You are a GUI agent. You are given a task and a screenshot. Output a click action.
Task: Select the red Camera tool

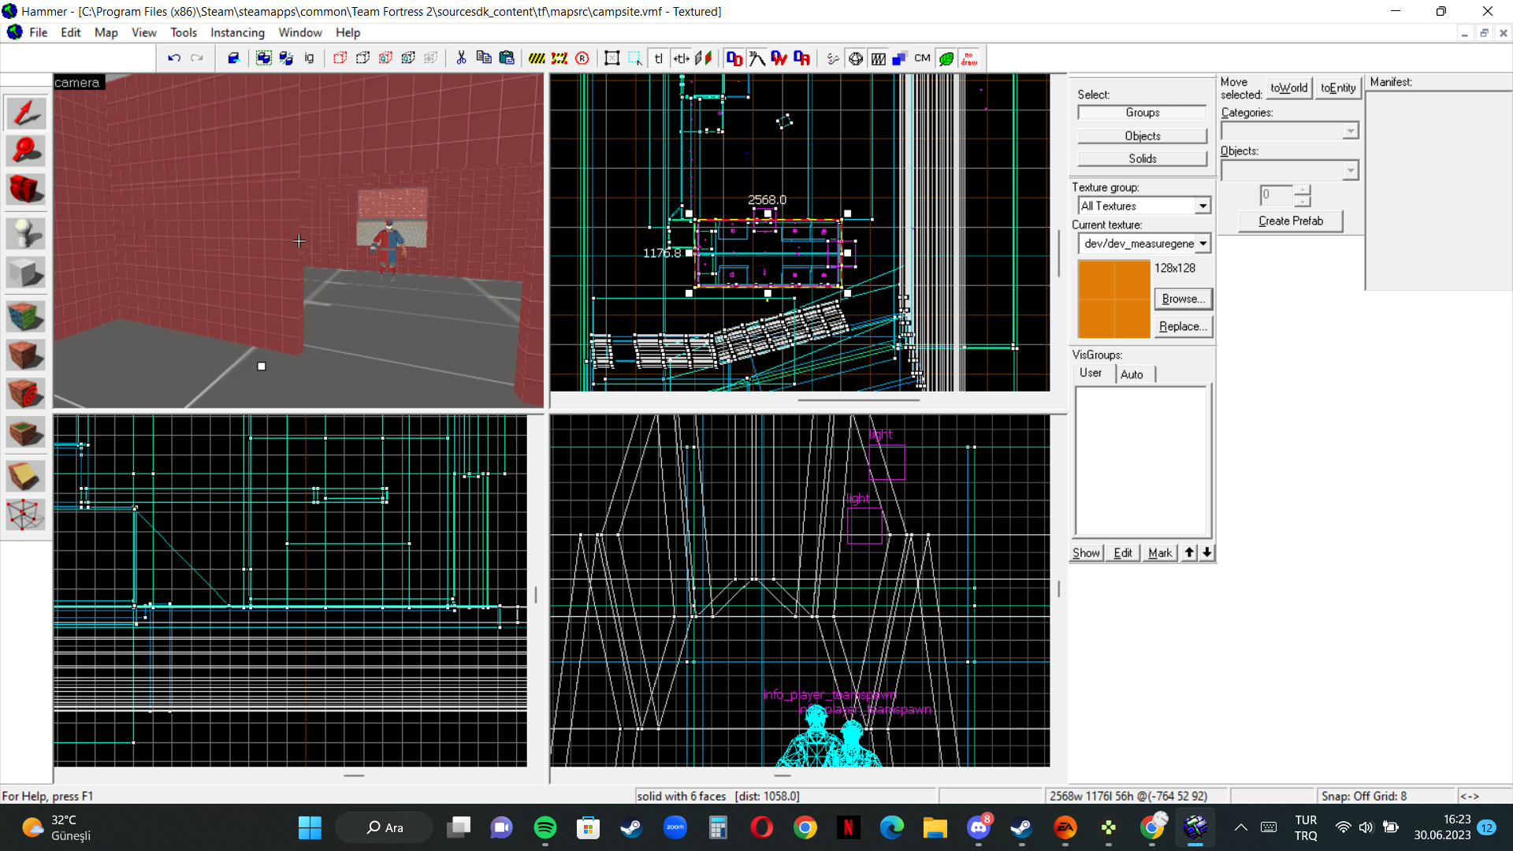(x=26, y=189)
